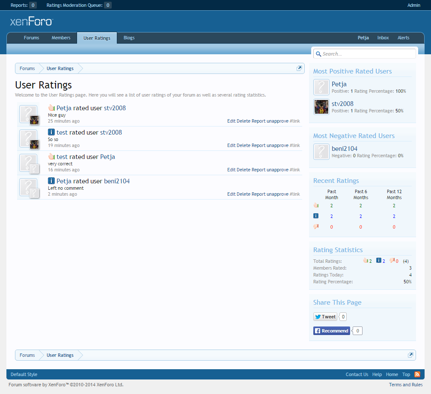Image resolution: width=431 pixels, height=394 pixels.
Task: Click neutral info icon on Petja rated beni2104
Action: tap(51, 181)
